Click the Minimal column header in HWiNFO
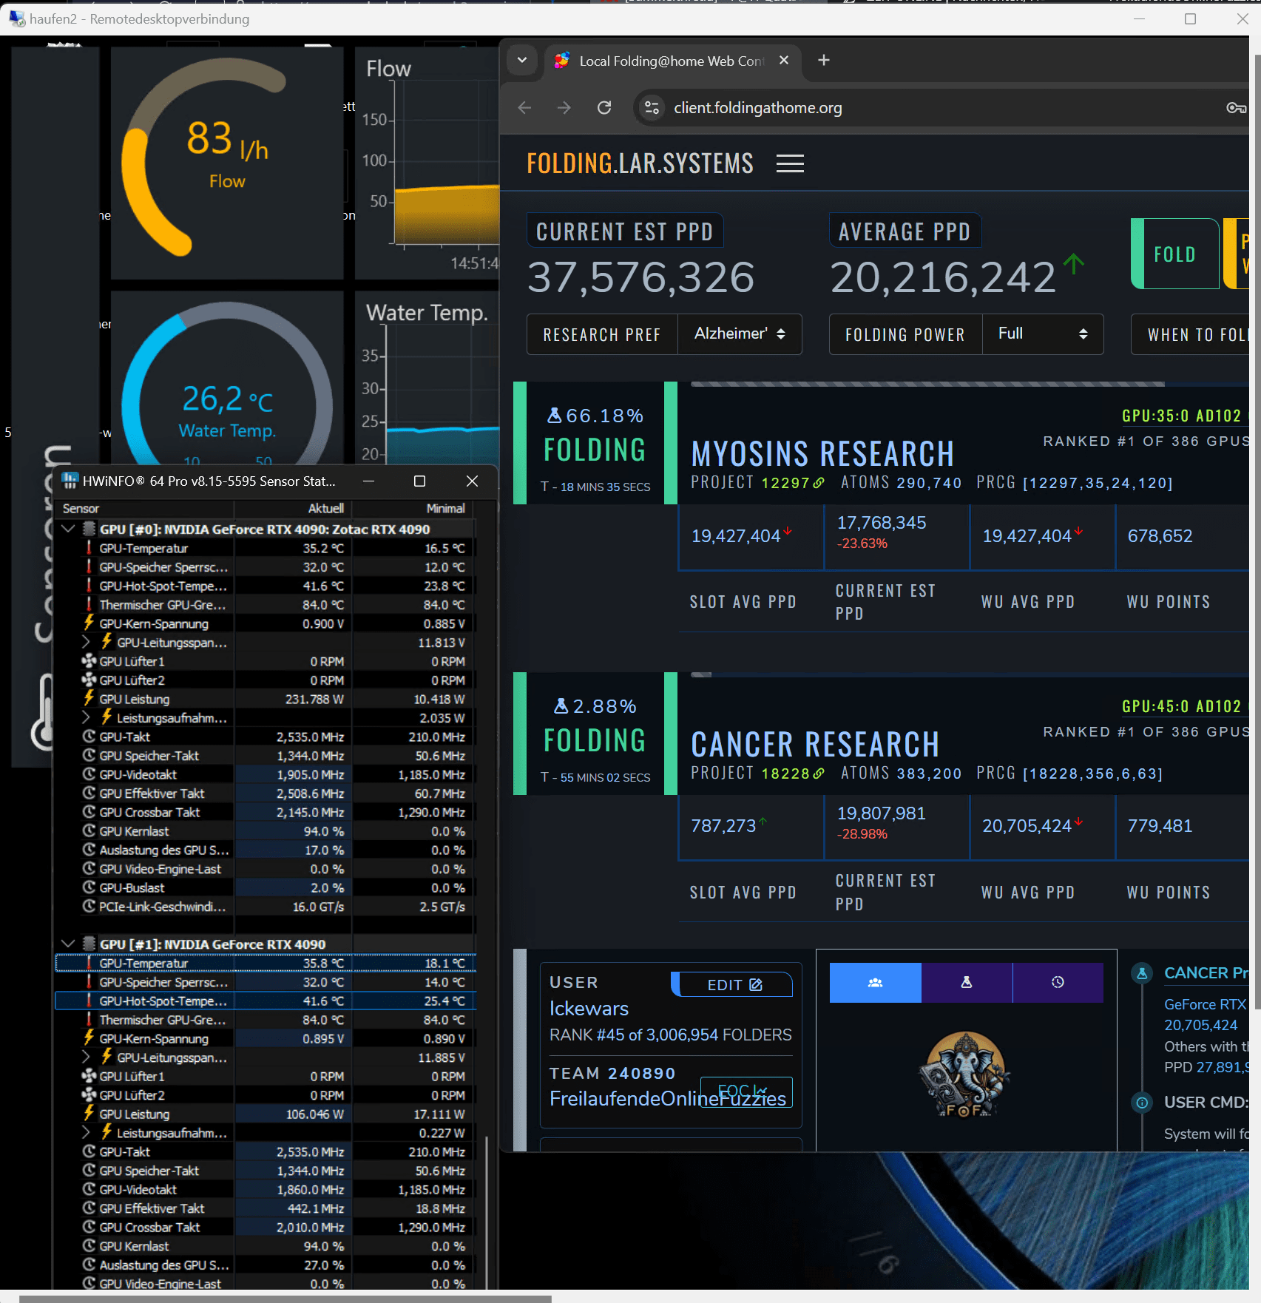 coord(413,509)
